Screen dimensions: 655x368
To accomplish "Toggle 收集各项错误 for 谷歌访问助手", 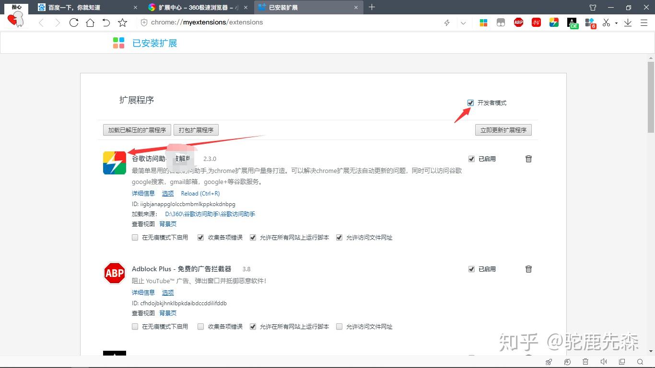I will pos(201,237).
